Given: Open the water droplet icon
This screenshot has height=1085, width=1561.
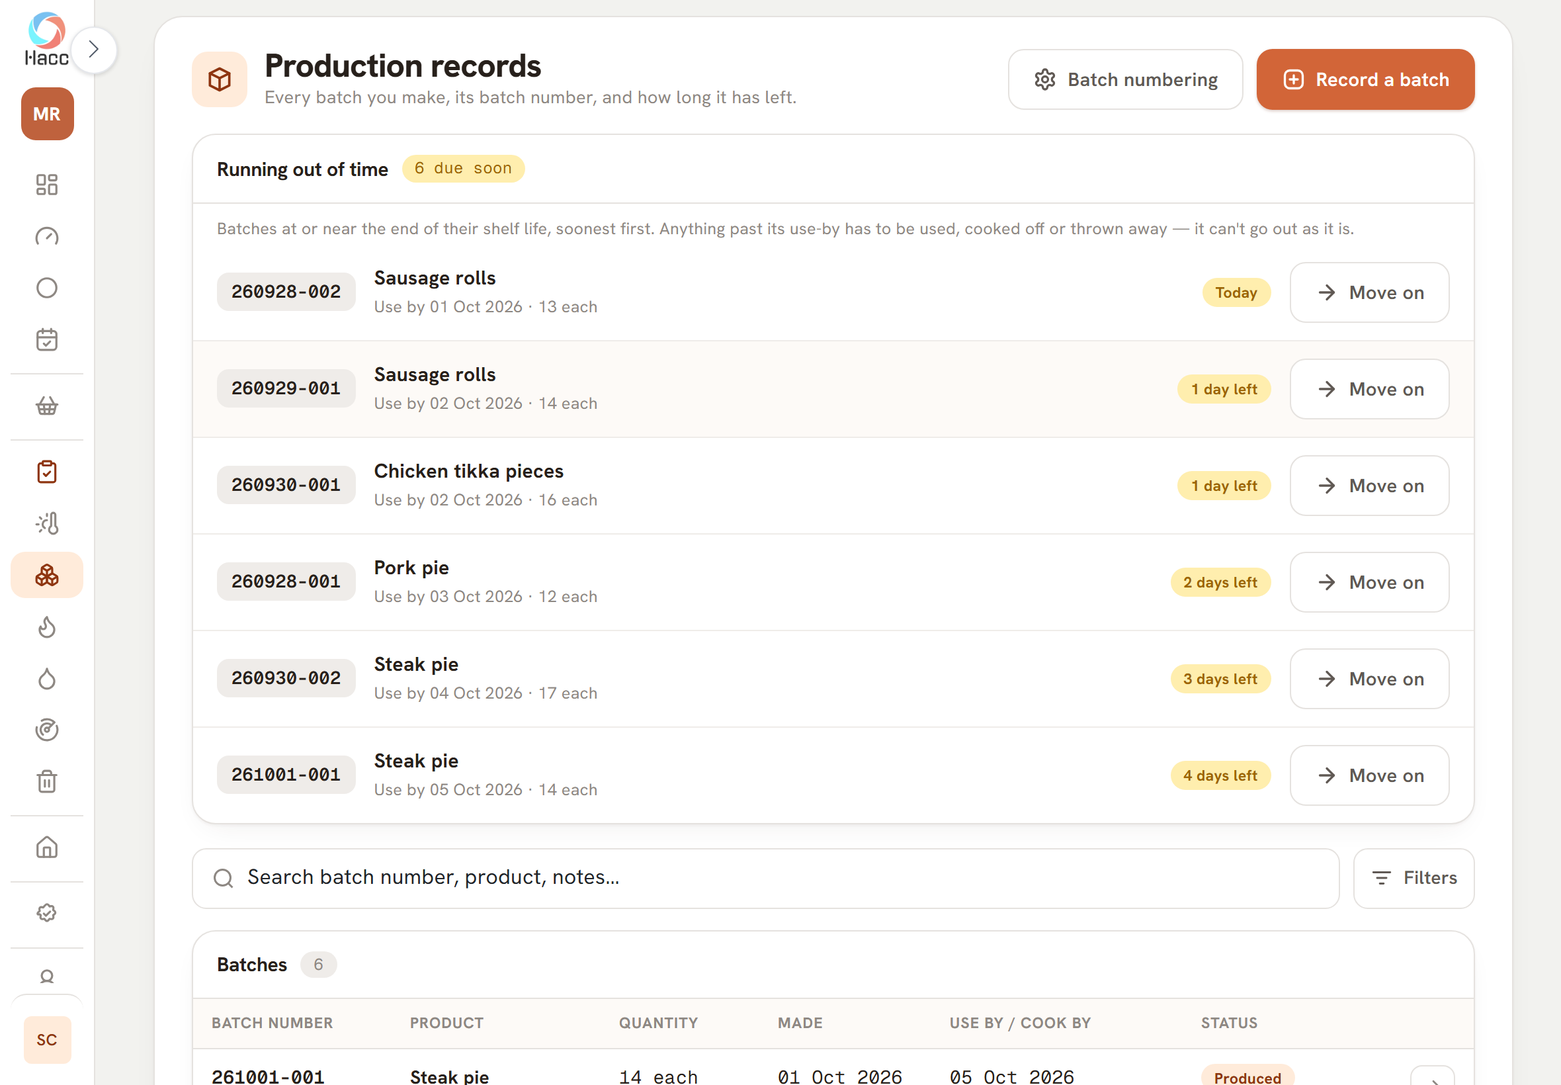Looking at the screenshot, I should pos(47,679).
